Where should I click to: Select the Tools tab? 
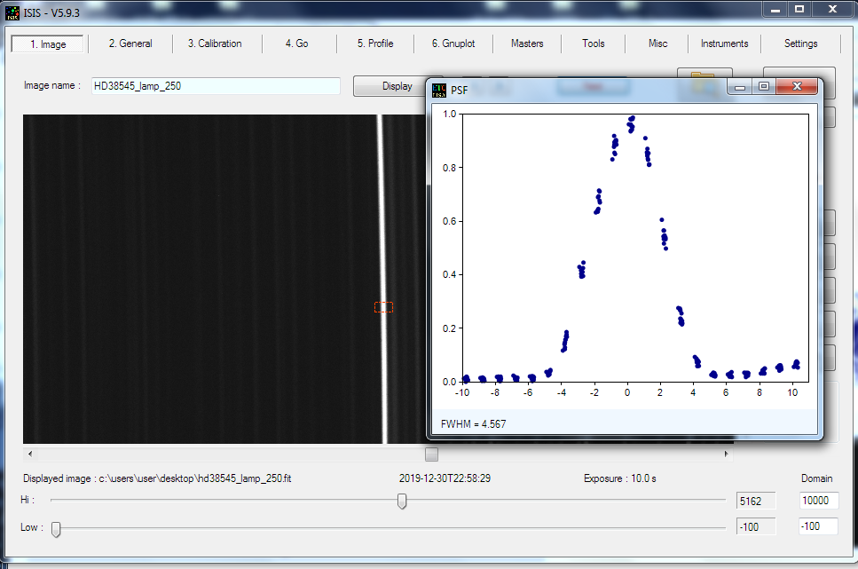pyautogui.click(x=594, y=43)
